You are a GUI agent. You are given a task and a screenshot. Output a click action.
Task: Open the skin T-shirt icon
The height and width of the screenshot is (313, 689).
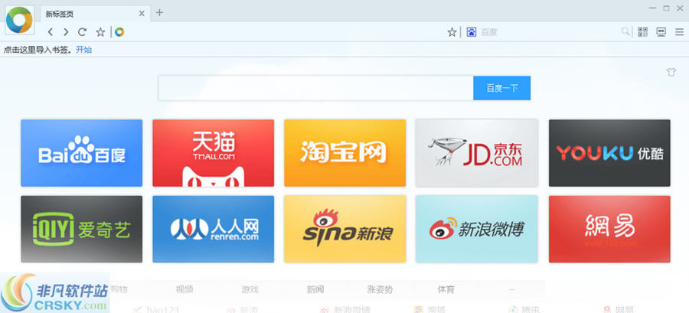click(x=671, y=73)
